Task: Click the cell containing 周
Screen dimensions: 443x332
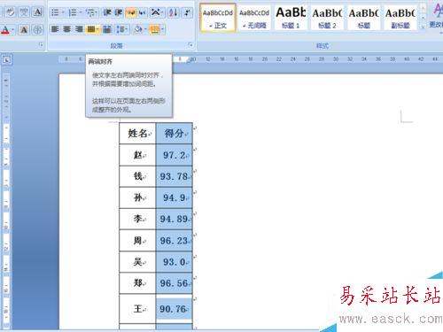Action: coord(137,241)
